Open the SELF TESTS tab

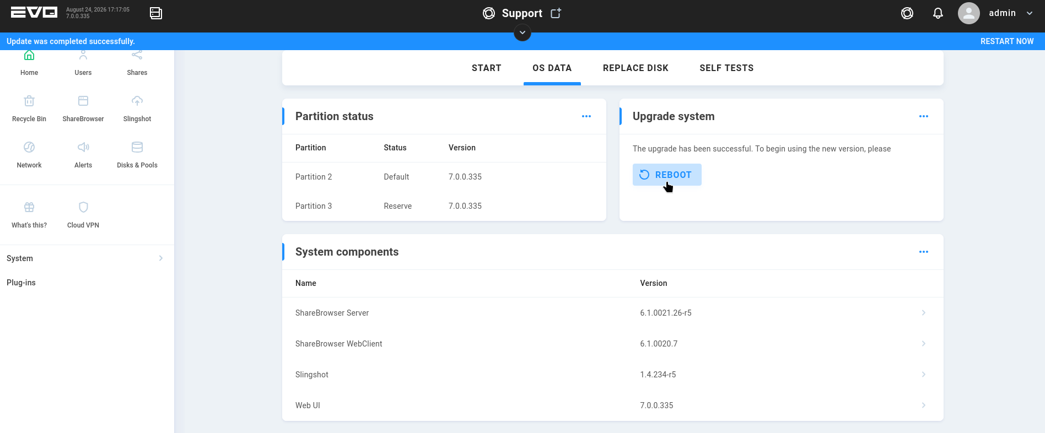(x=726, y=68)
